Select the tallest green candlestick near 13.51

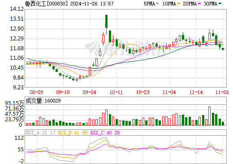(106, 24)
